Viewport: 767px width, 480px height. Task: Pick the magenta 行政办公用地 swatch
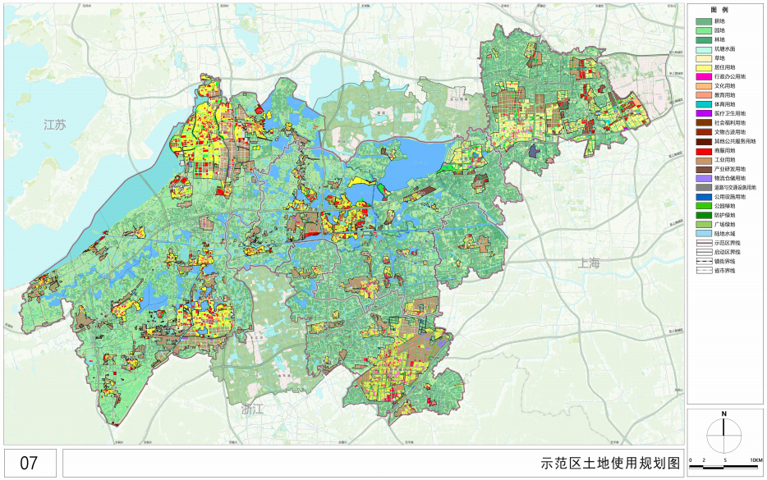coord(704,77)
